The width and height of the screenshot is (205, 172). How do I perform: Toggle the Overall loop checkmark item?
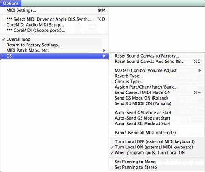55,39
